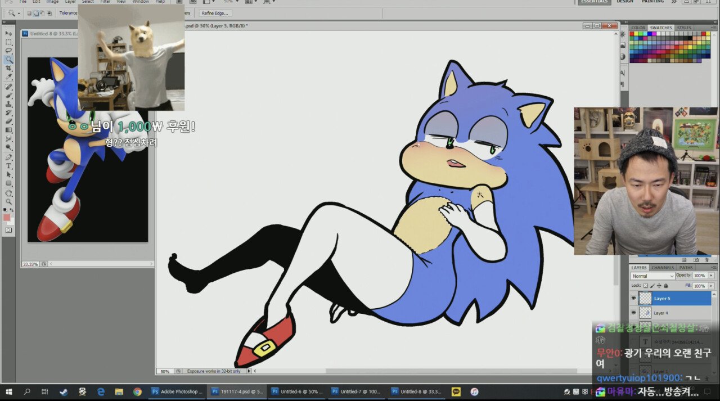720x401 pixels.
Task: Choose the New selection mode button
Action: coord(29,13)
